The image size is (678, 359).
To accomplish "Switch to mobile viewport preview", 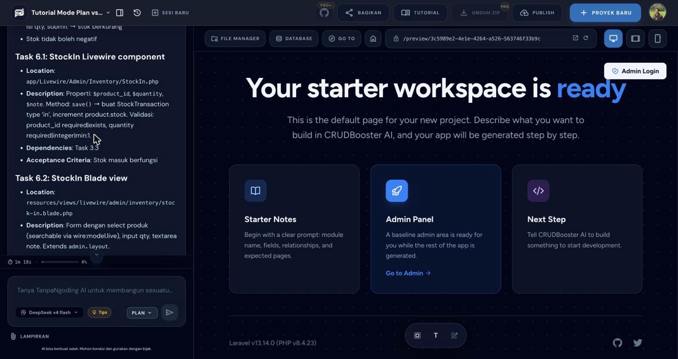I will (x=658, y=38).
